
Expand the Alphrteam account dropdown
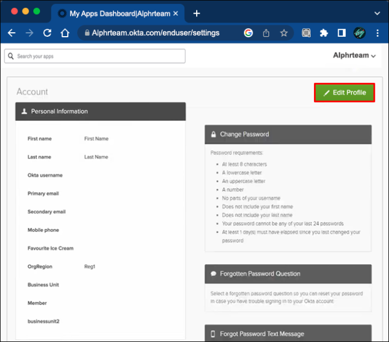click(x=354, y=55)
